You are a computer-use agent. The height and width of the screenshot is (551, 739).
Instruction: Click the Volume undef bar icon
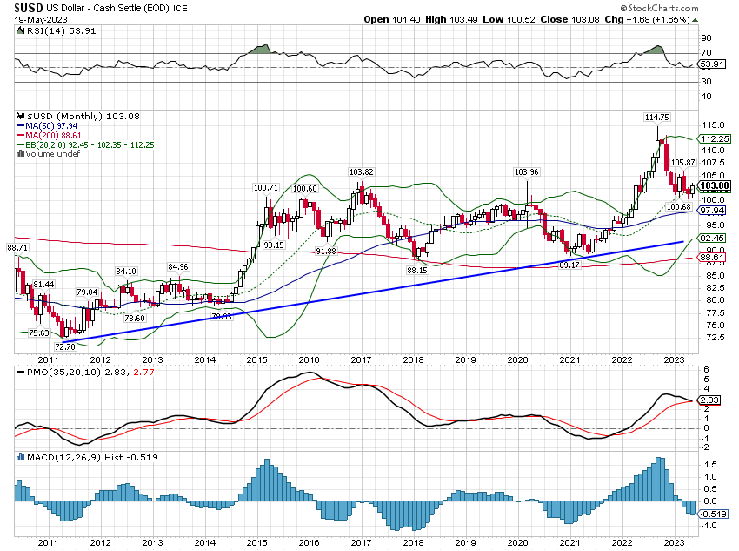tap(20, 154)
